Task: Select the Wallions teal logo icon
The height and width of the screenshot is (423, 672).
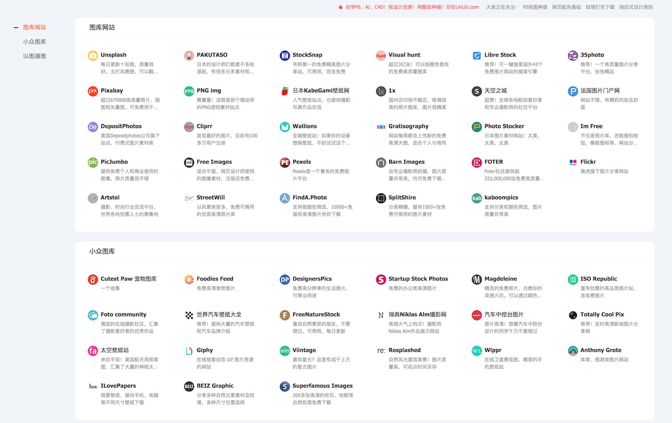Action: click(x=285, y=127)
